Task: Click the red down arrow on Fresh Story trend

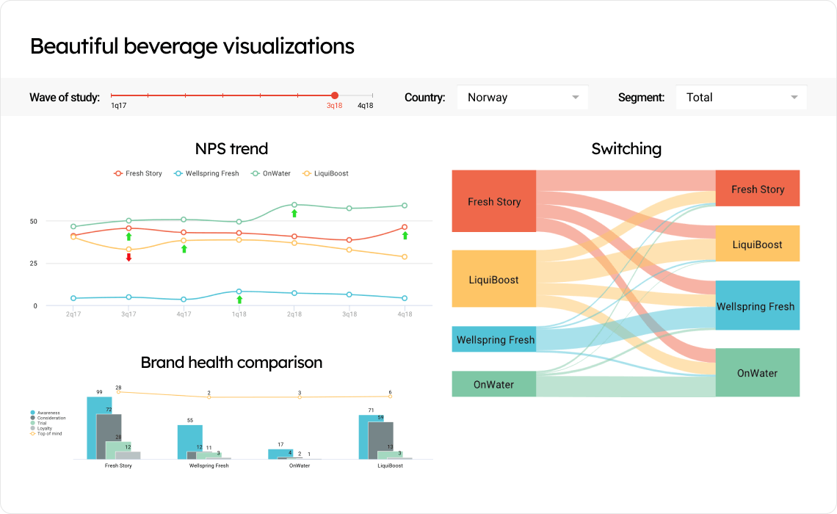Action: click(128, 257)
